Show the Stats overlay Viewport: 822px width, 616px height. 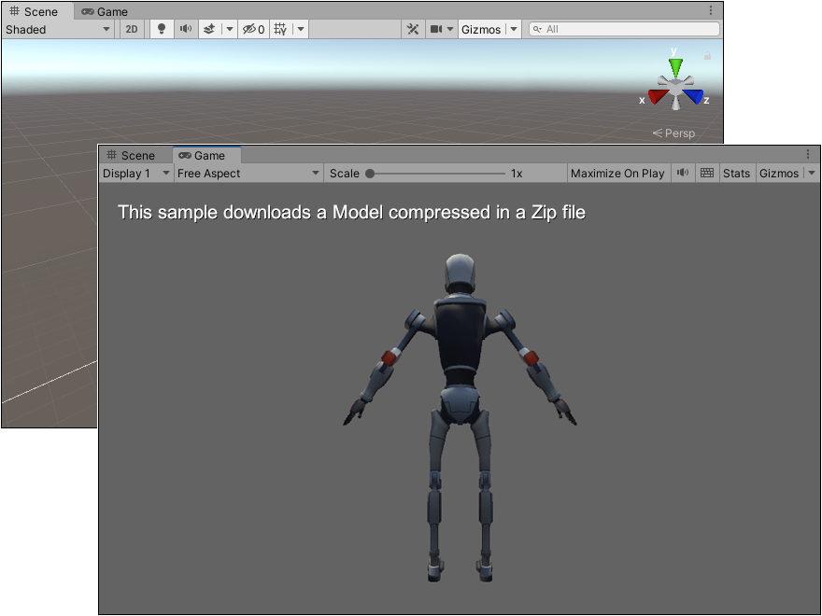tap(736, 173)
